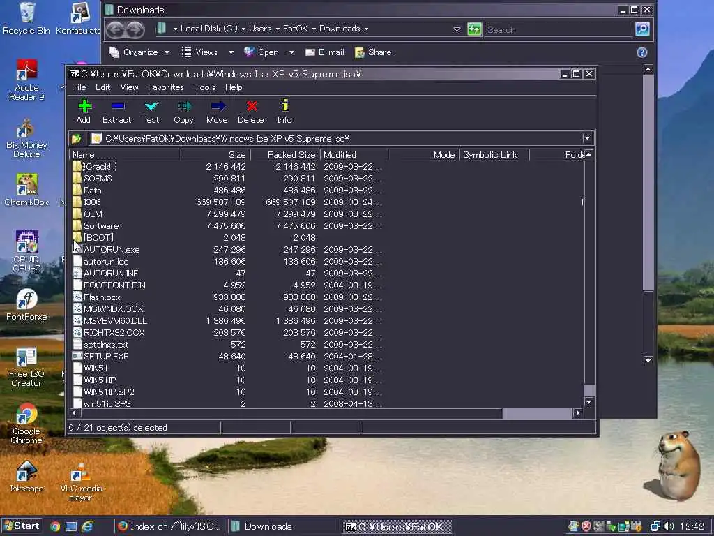Click Show Desktop quick launch icon
The image size is (714, 536).
point(71,526)
